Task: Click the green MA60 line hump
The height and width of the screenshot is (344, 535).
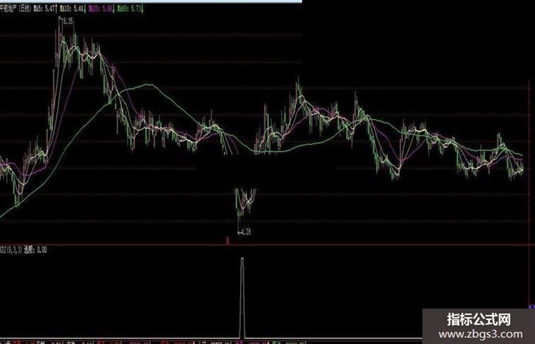Action: (x=147, y=85)
